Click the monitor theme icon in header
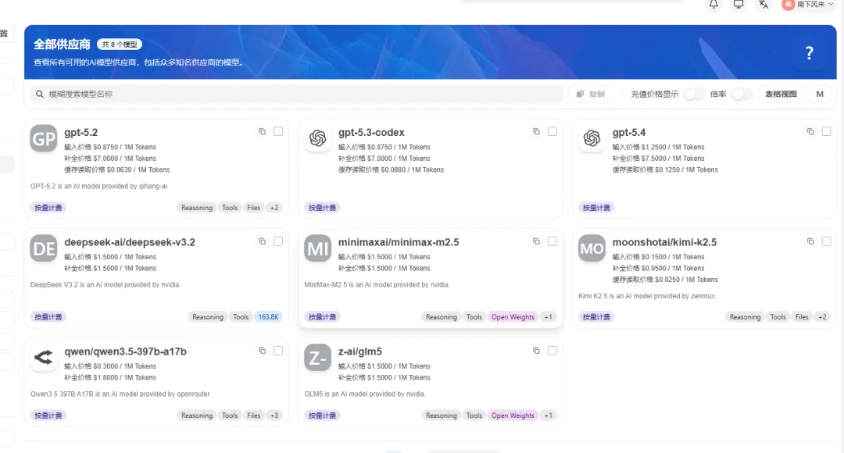 click(738, 5)
